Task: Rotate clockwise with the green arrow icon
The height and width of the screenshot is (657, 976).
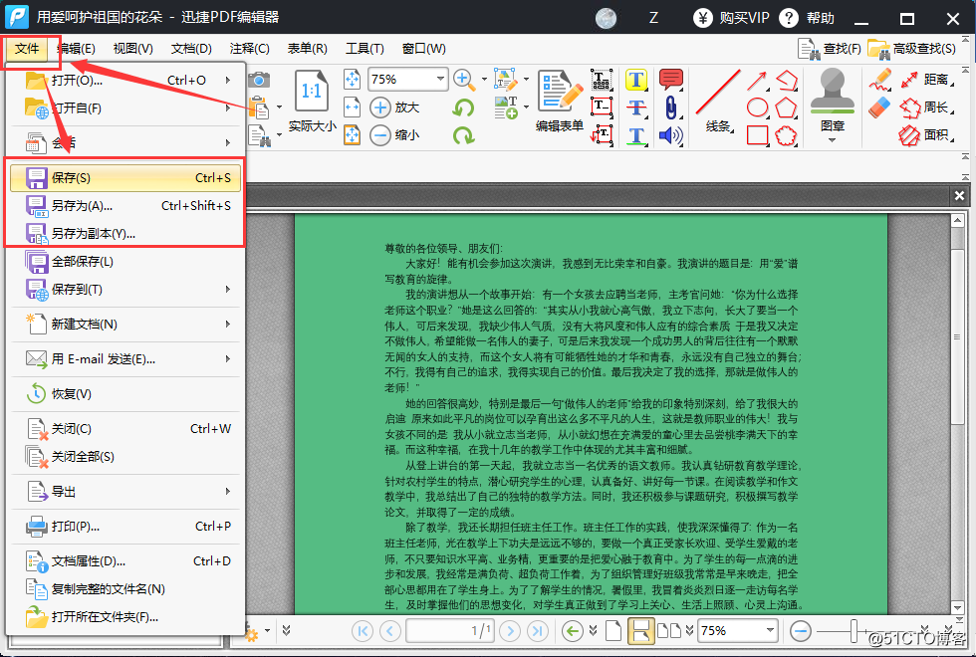Action: [x=463, y=135]
